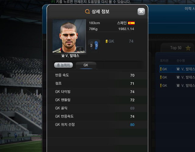
Task: Select the GK stats tab
Action: (86, 65)
